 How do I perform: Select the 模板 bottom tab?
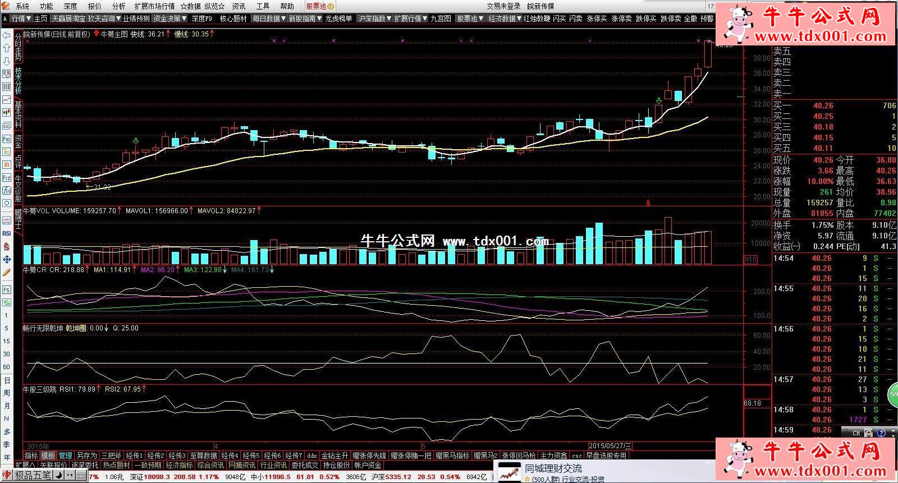[48, 456]
